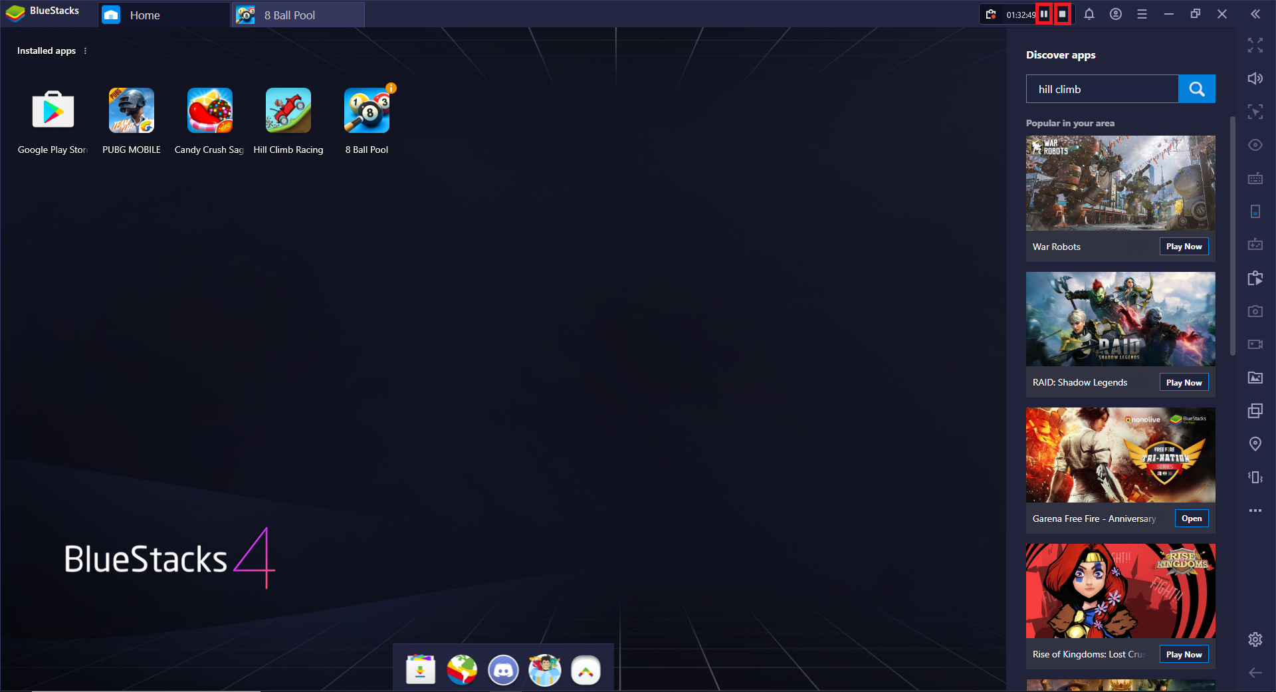
Task: Pause the screen recording
Action: (x=1044, y=14)
